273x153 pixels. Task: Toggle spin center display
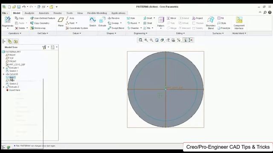click(191, 40)
